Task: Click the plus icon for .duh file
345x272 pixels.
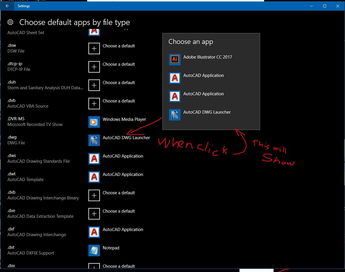Action: coord(94,85)
